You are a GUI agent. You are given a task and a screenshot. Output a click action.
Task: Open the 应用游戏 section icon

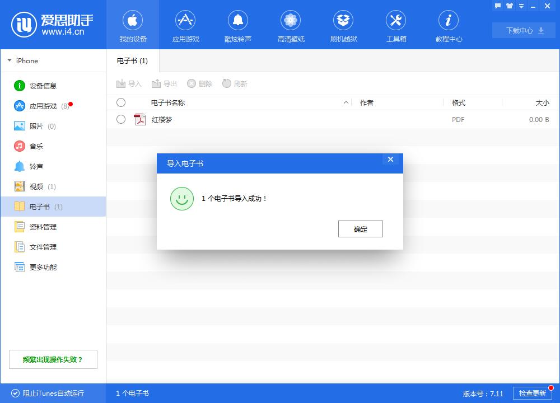click(x=185, y=25)
